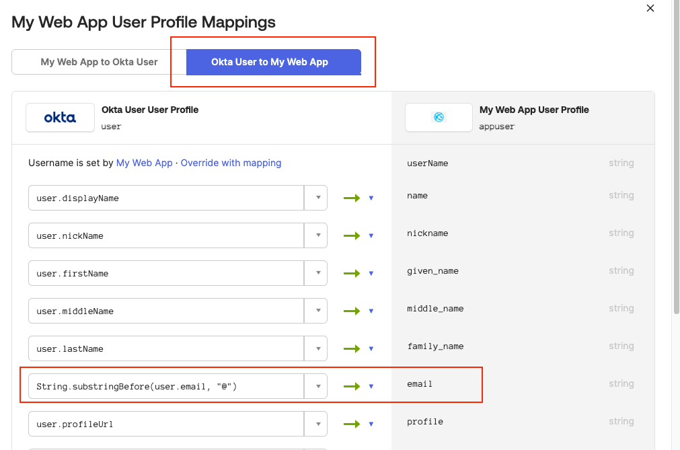Open the blue triangle menu beside user.nickName arrow
The height and width of the screenshot is (450, 680).
click(371, 235)
